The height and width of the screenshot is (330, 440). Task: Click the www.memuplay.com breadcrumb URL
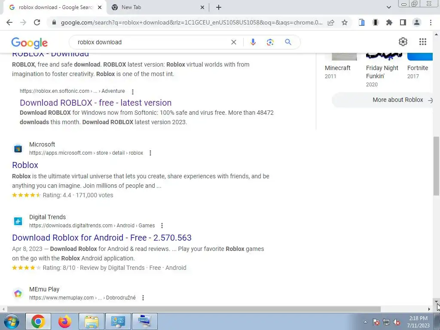(82, 298)
